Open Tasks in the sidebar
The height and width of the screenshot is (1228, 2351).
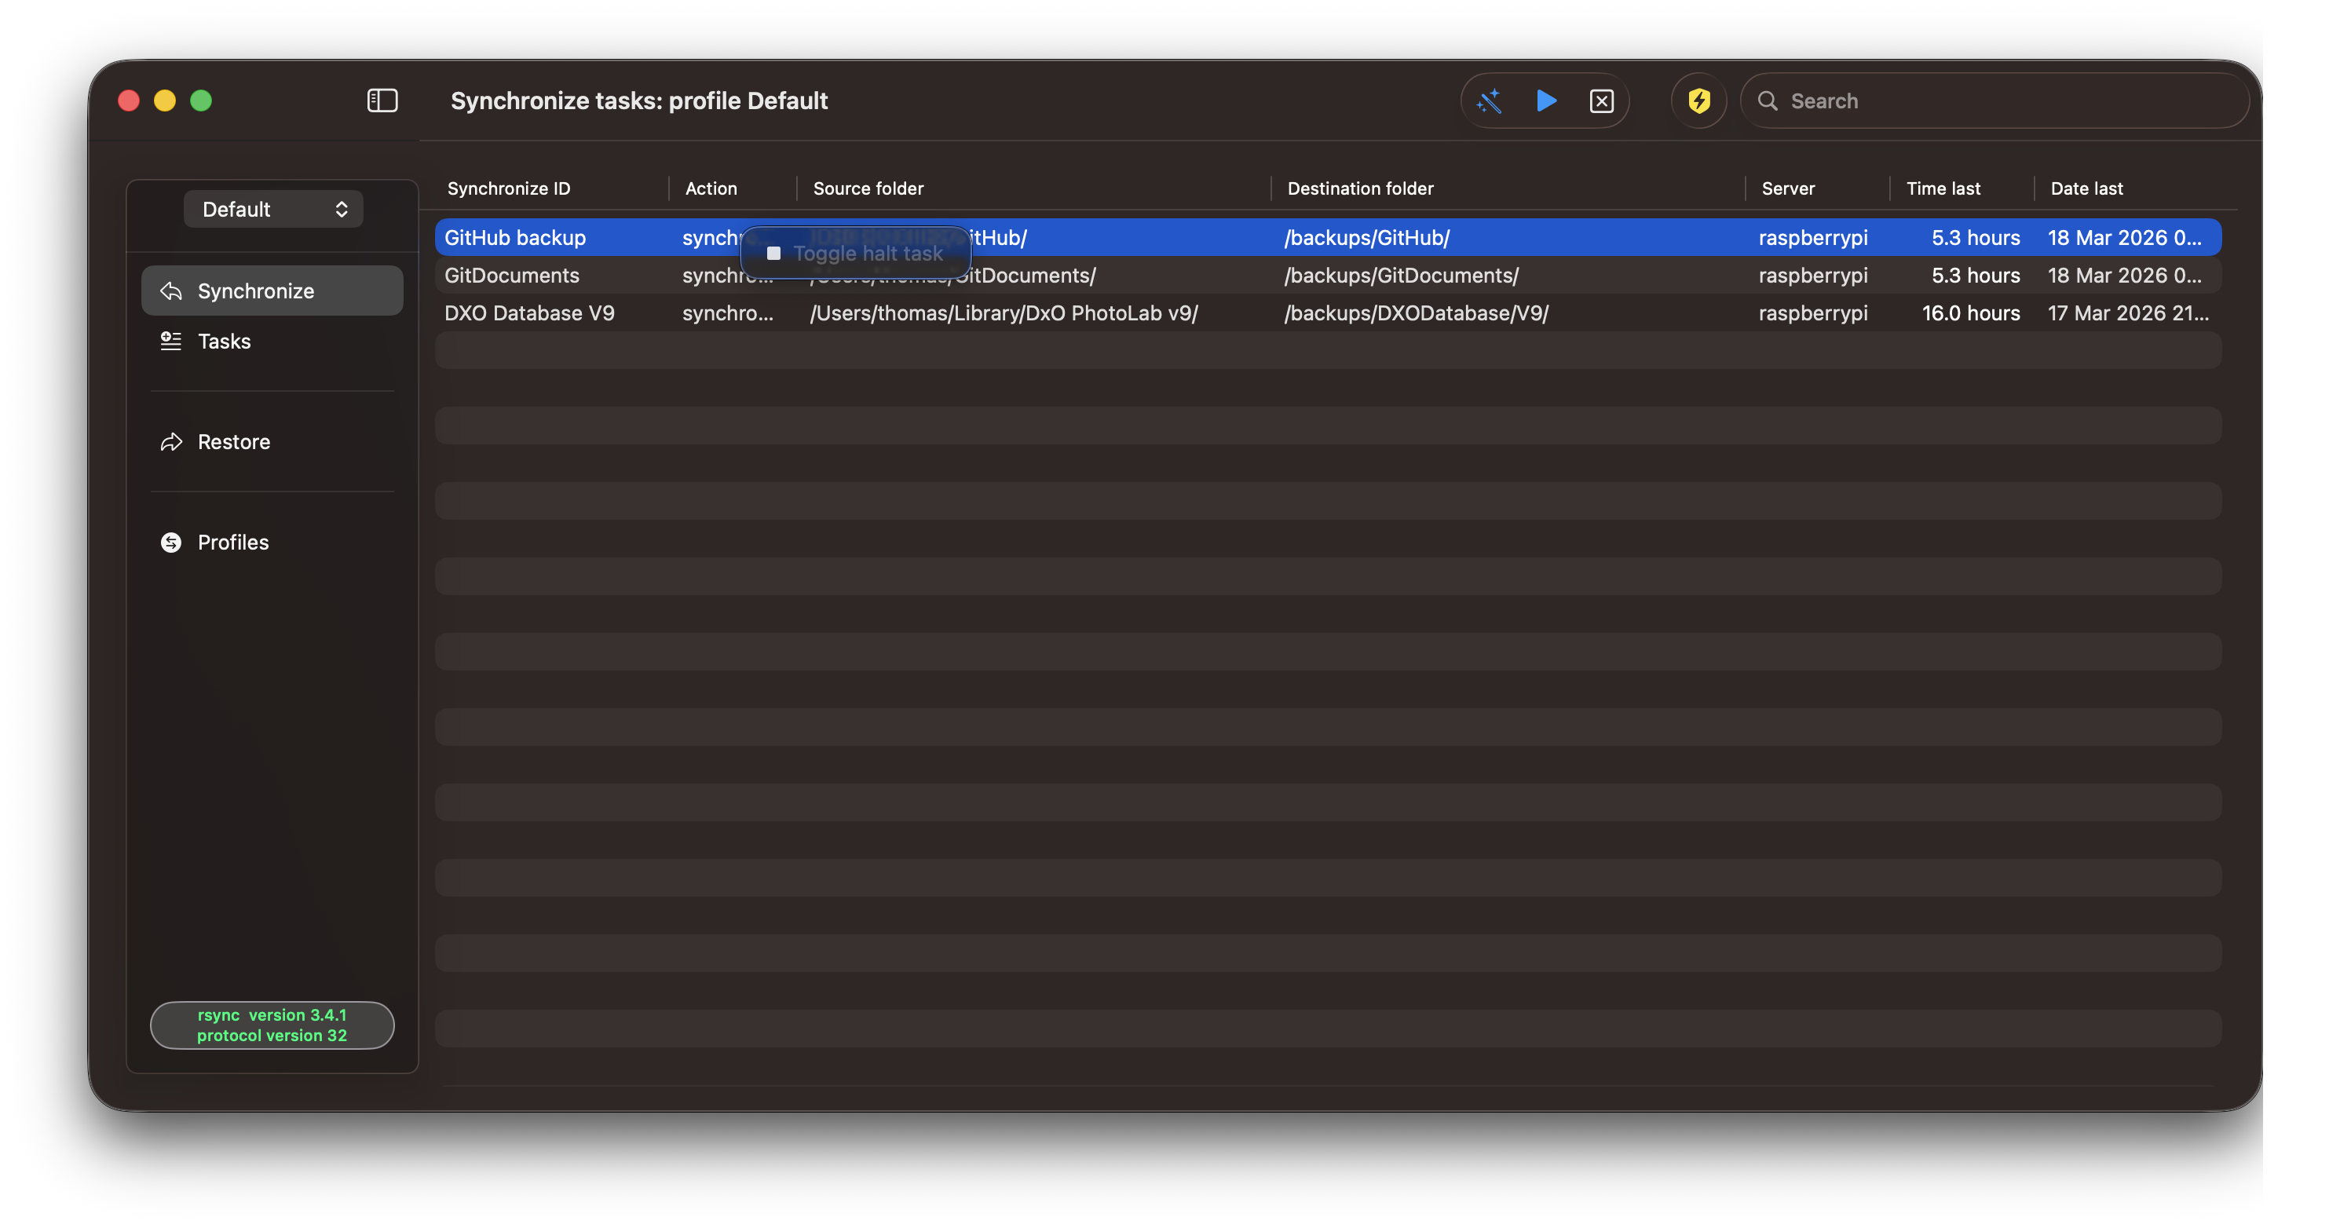[225, 342]
